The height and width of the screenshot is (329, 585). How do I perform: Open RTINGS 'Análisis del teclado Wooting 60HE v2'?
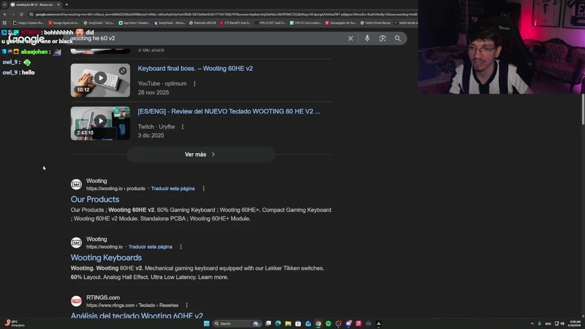point(137,316)
